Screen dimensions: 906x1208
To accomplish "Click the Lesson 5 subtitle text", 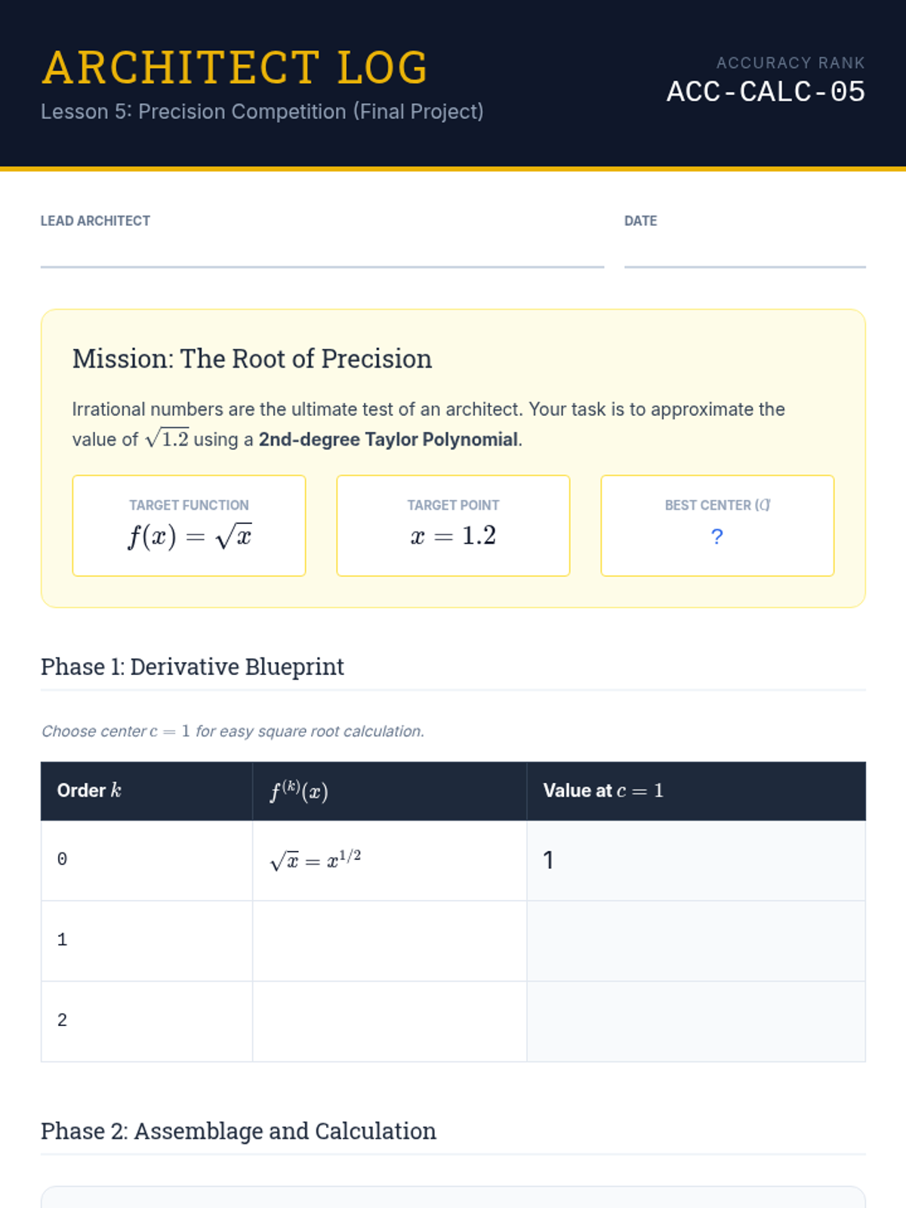I will tap(262, 112).
